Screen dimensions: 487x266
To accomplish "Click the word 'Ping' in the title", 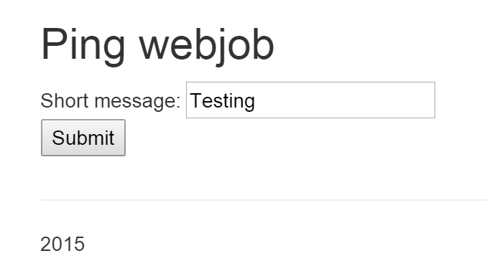I will [83, 47].
